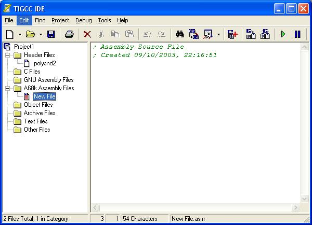The image size is (312, 225).
Task: Click the column number 1 status cell
Action: point(113,219)
